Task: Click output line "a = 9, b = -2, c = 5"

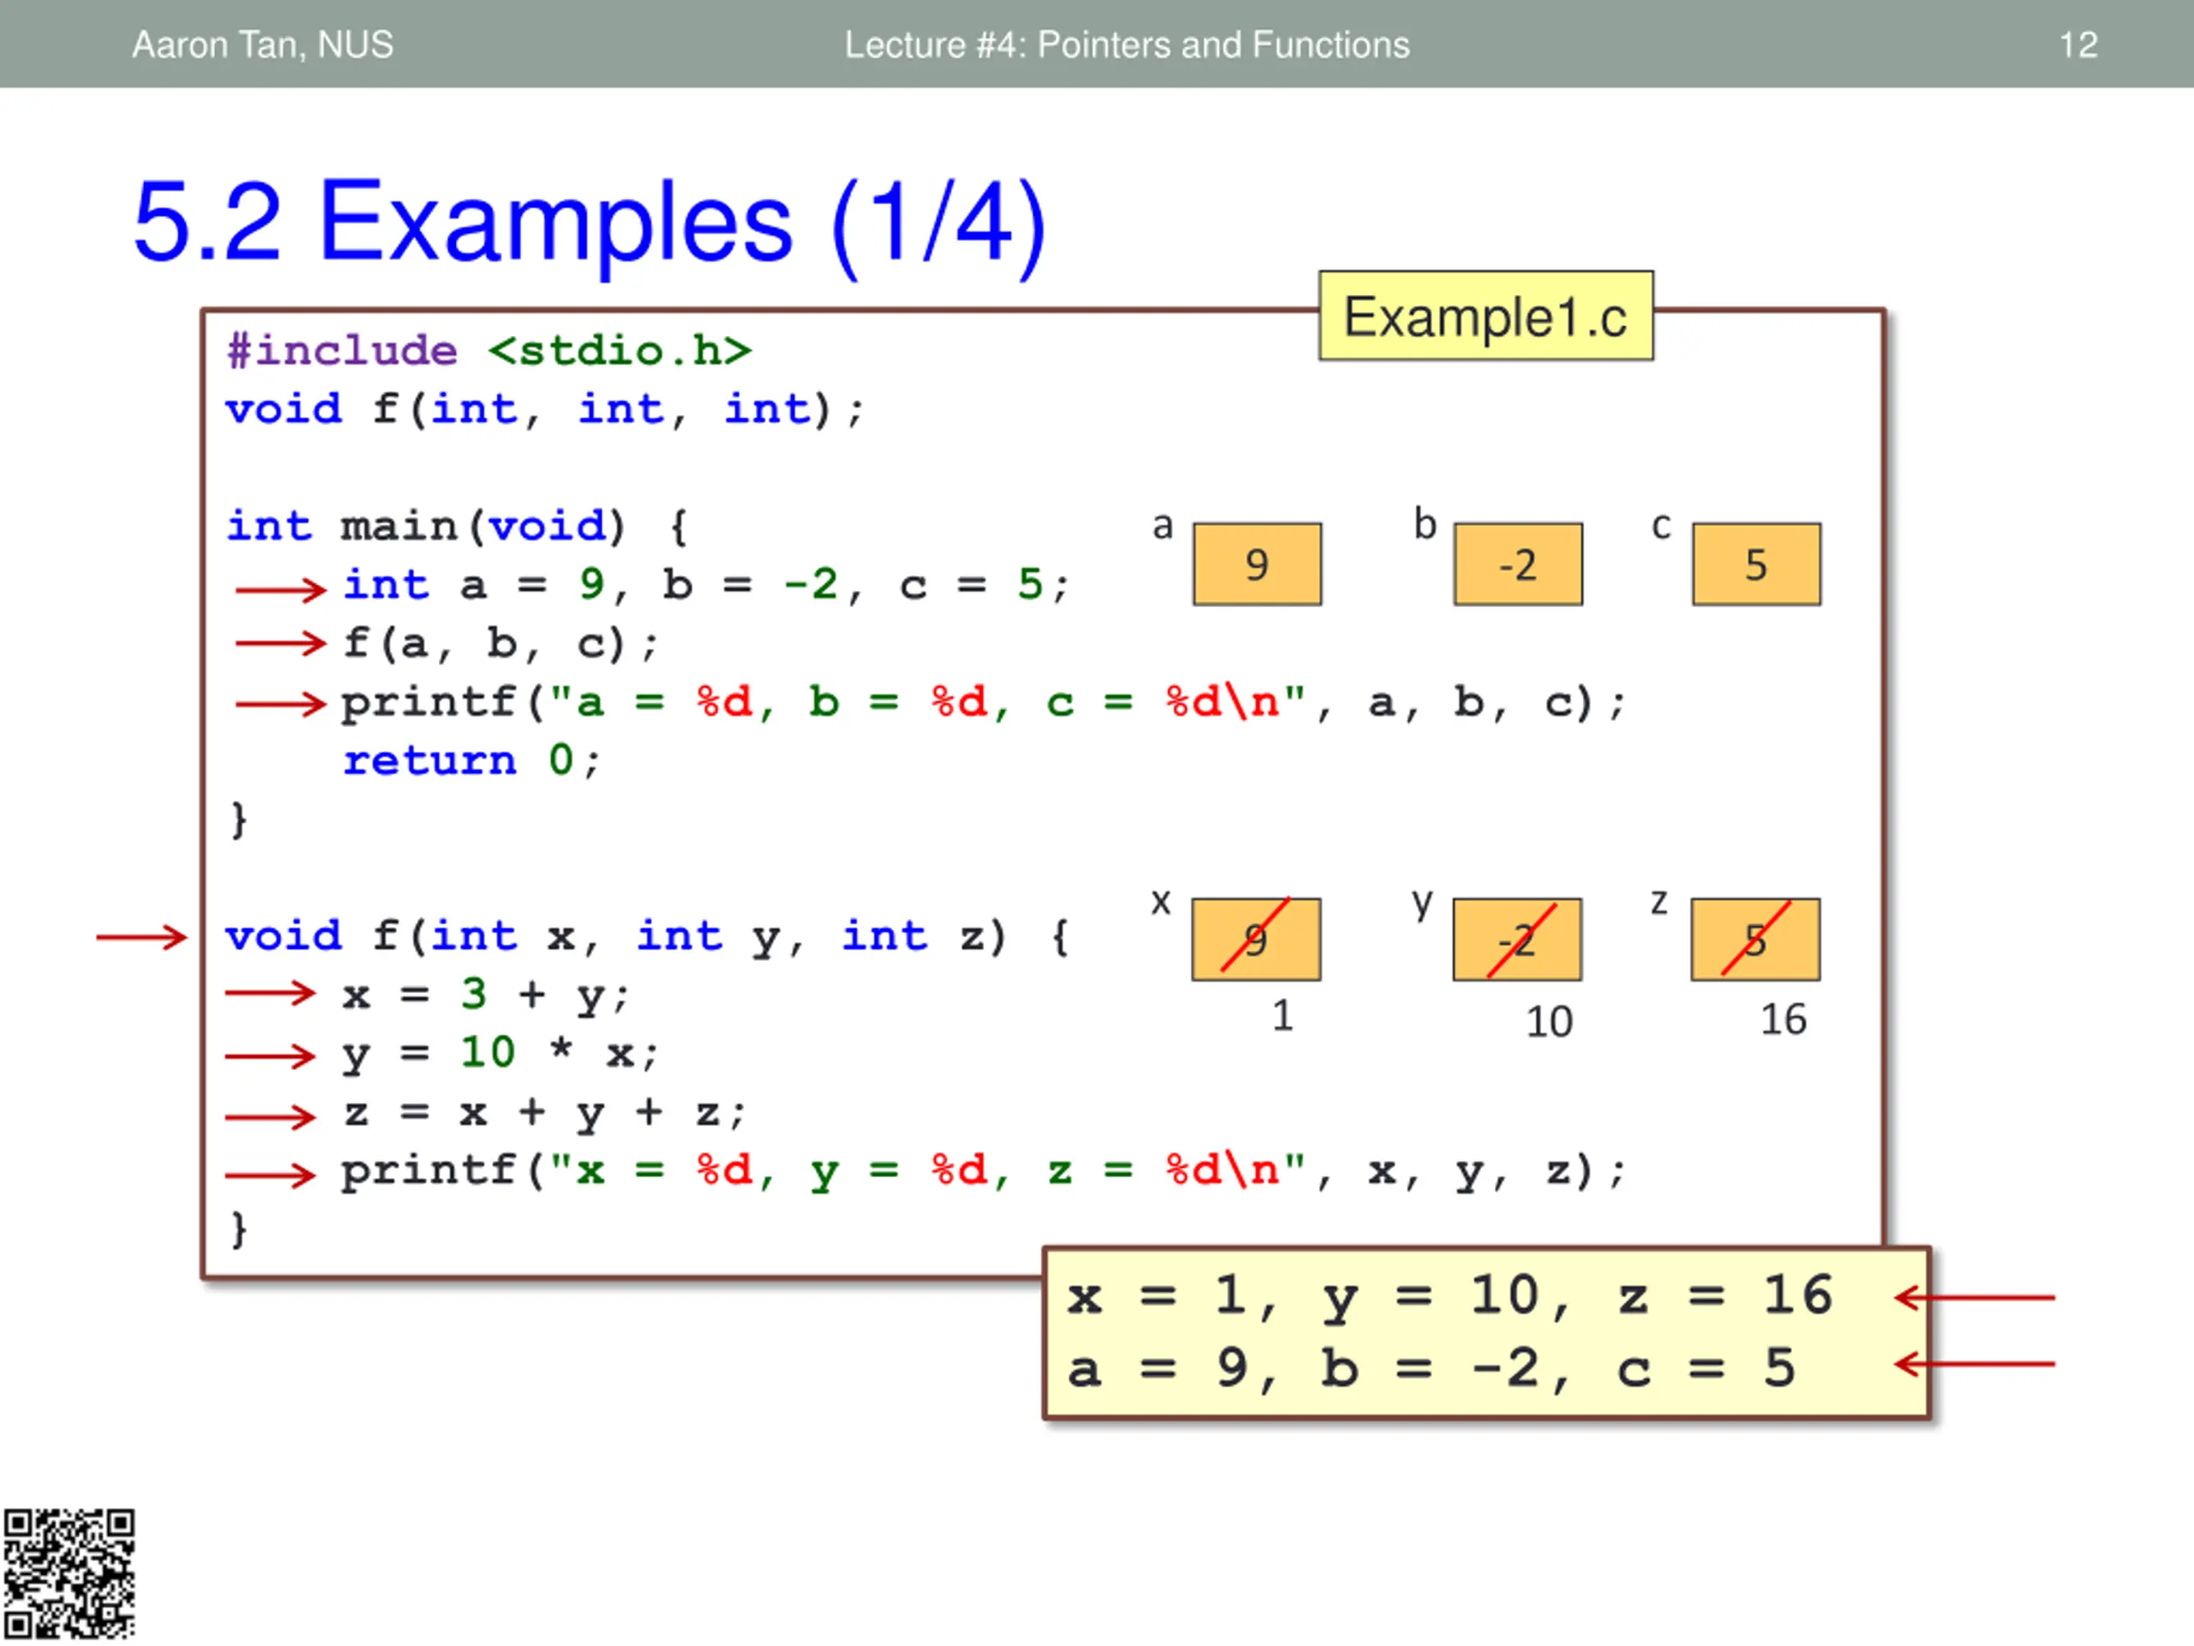Action: click(x=1431, y=1369)
